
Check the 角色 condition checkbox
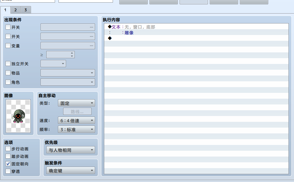(x=8, y=82)
